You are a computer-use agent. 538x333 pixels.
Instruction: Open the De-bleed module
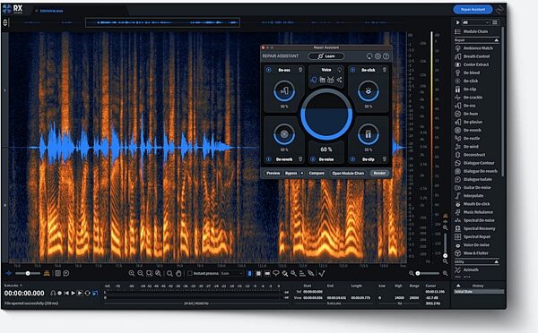(467, 73)
